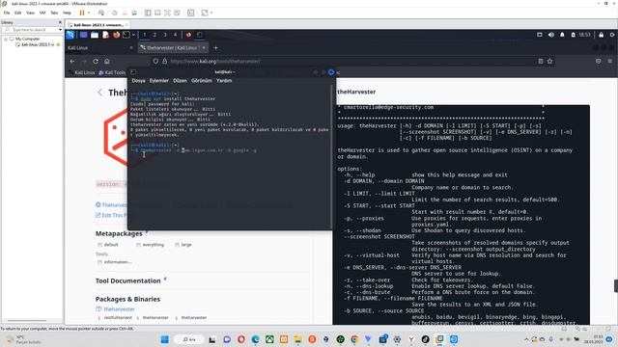Open the terminal Görünüm menu
The width and height of the screenshot is (618, 347).
[x=202, y=80]
